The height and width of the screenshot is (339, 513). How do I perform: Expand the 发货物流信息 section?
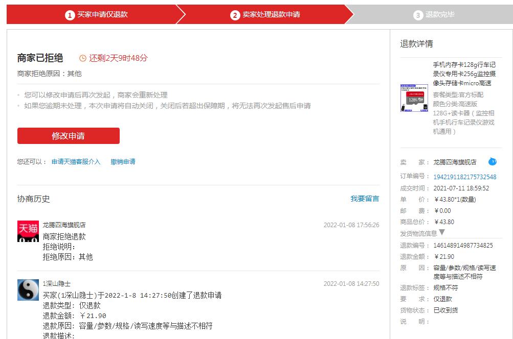point(420,233)
